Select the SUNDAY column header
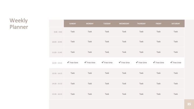 (72, 23)
